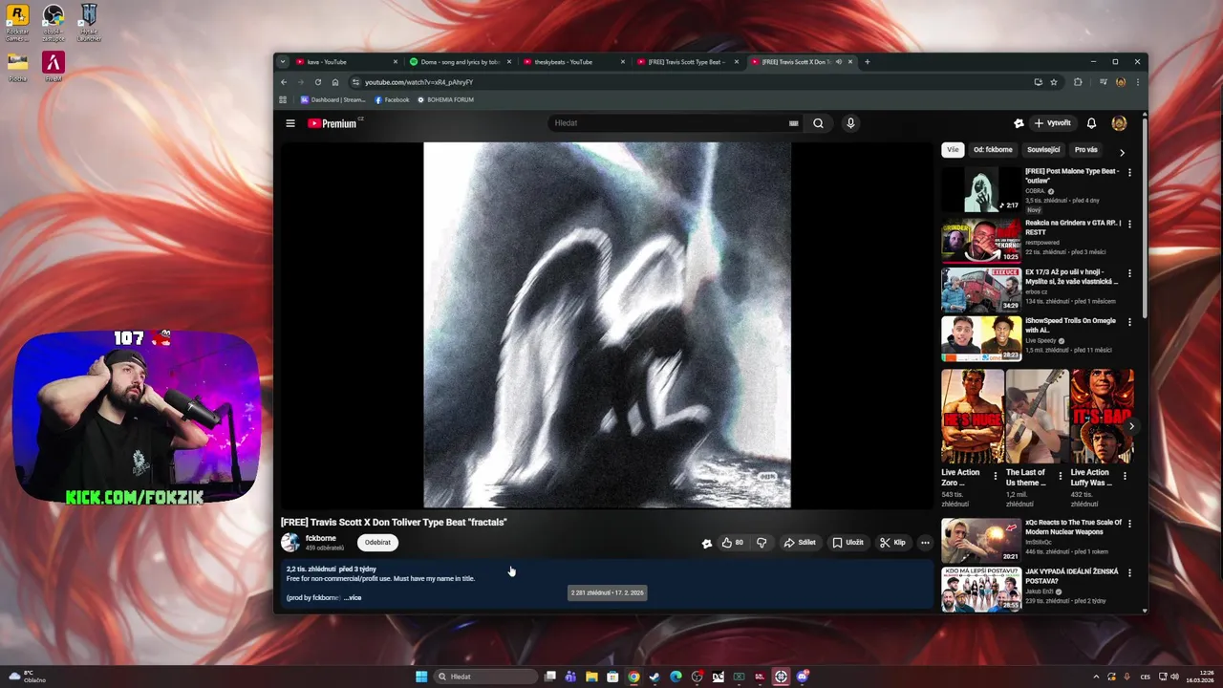Go back in Chrome navigation
Screen dimensions: 1223x688
click(284, 82)
